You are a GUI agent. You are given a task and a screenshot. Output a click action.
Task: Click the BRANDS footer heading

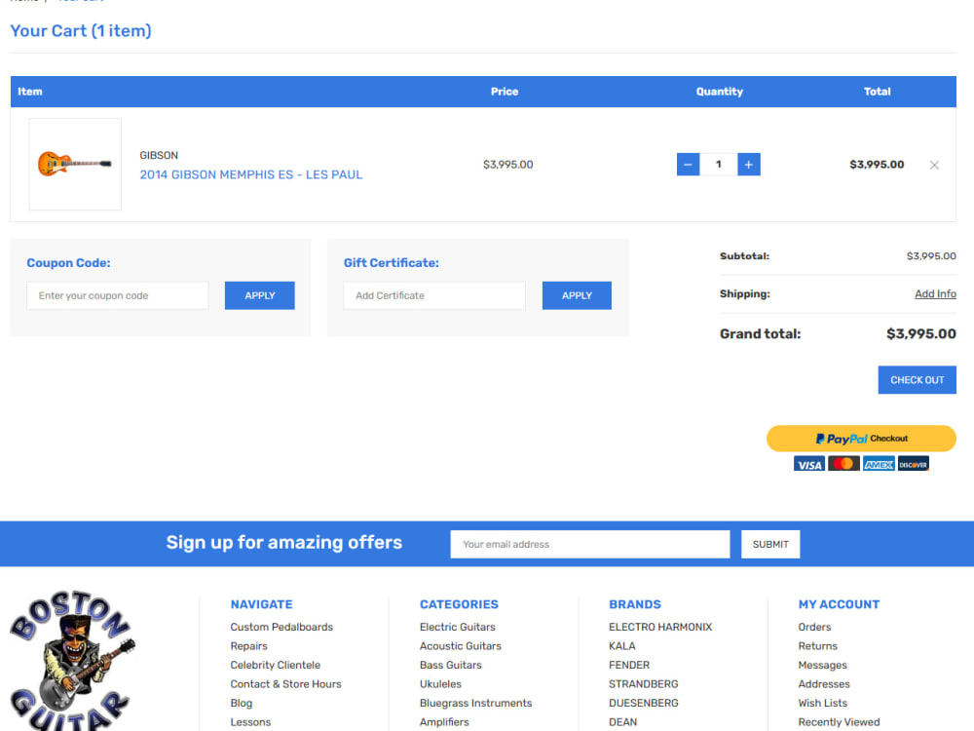pyautogui.click(x=635, y=604)
